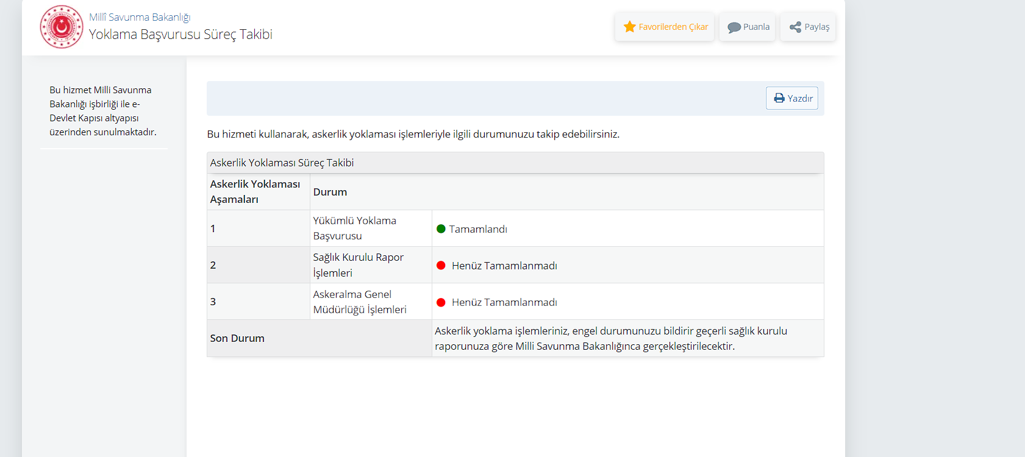
Task: Click the printer icon in Yazdır button
Action: [779, 98]
